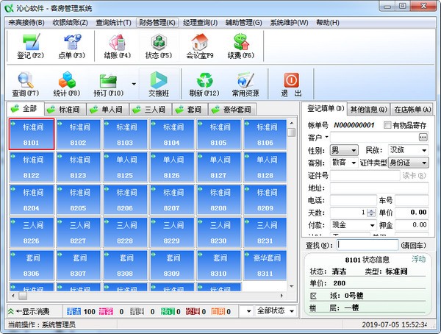Open the 财务管理(K) menu
441x334 pixels.
coord(157,23)
